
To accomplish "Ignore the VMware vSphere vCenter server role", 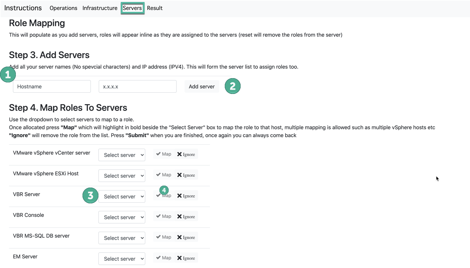I will coord(186,154).
